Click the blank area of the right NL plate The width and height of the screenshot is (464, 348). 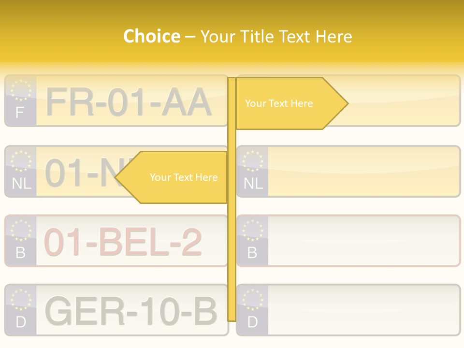362,172
